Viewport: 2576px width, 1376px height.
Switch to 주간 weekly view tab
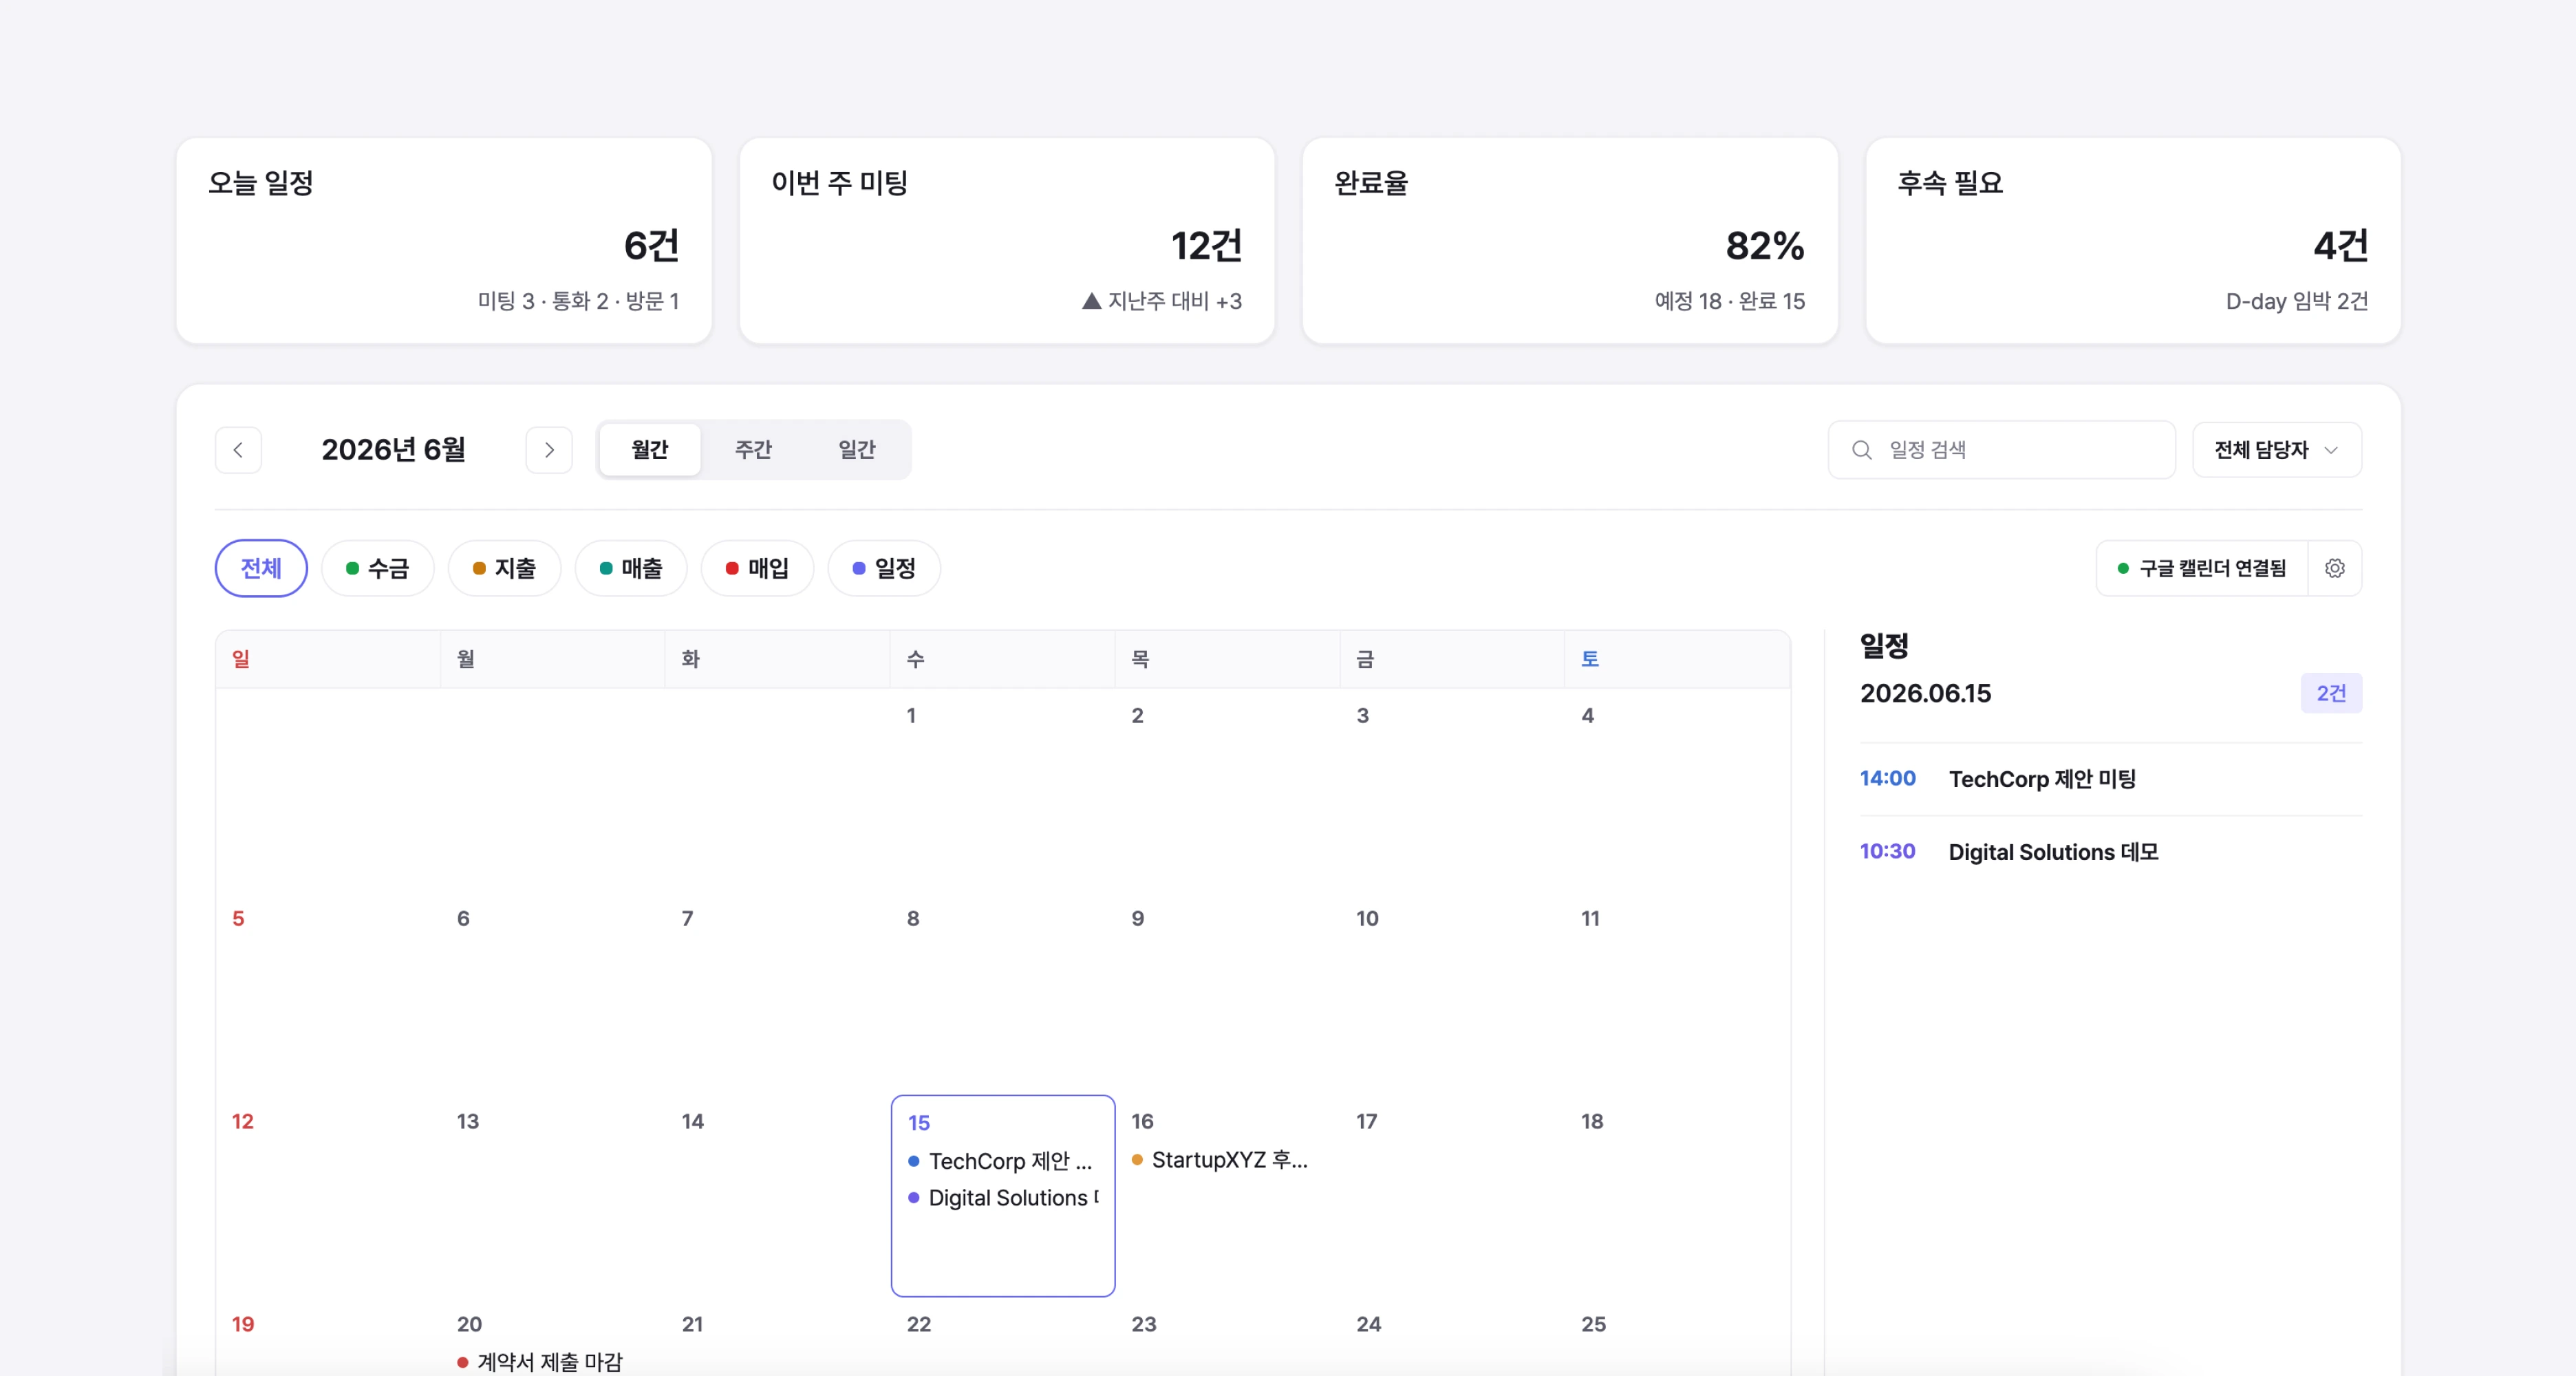tap(753, 450)
